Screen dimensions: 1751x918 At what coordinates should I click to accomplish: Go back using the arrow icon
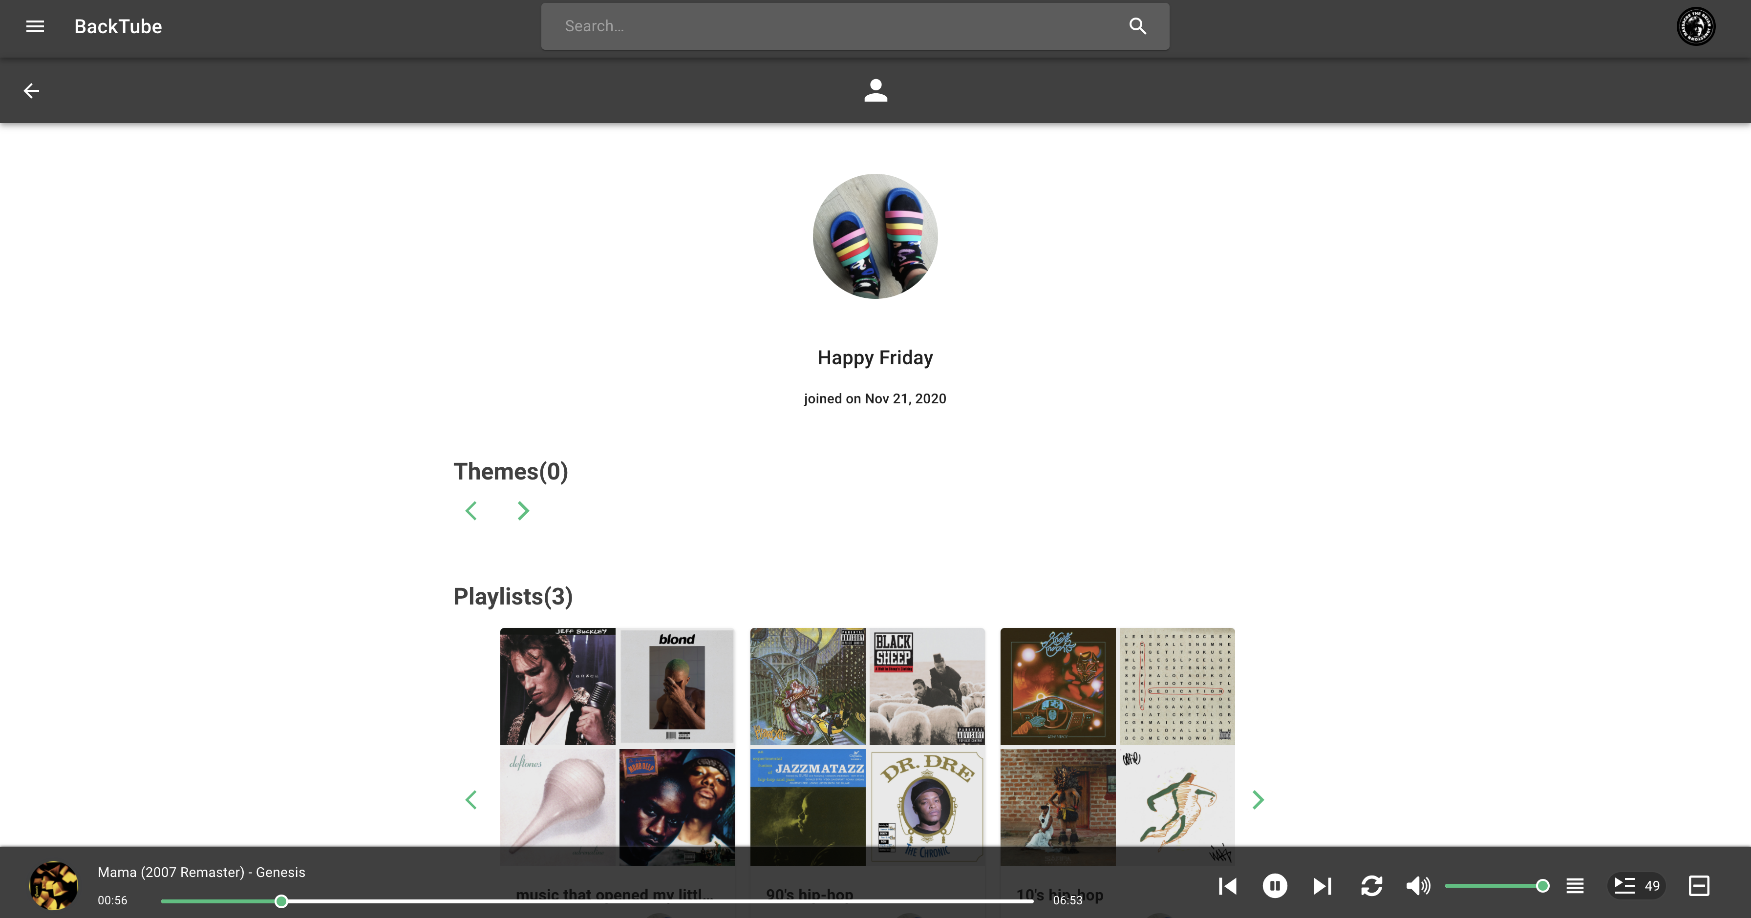[x=31, y=90]
